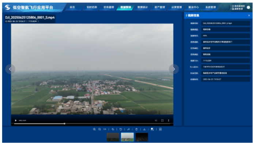
Task: Reset view to 1:1 scale
Action: [105, 129]
